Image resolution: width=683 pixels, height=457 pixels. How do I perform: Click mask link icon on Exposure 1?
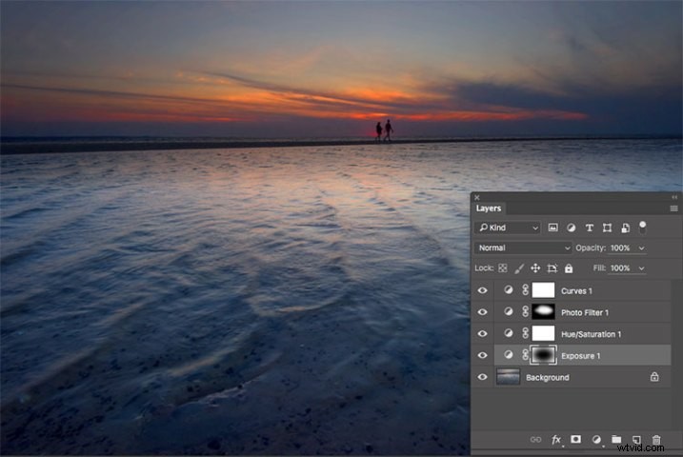(x=525, y=355)
